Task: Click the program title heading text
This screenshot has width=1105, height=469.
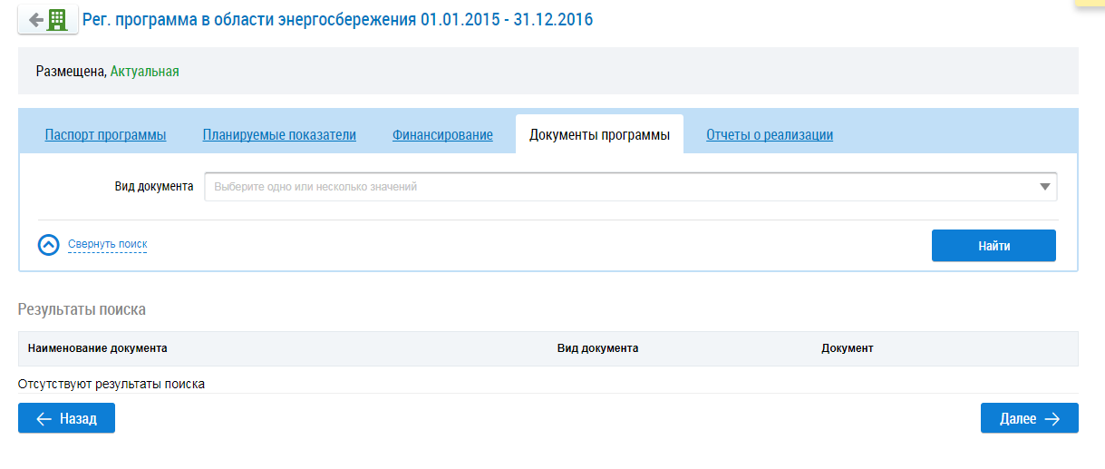Action: [337, 19]
